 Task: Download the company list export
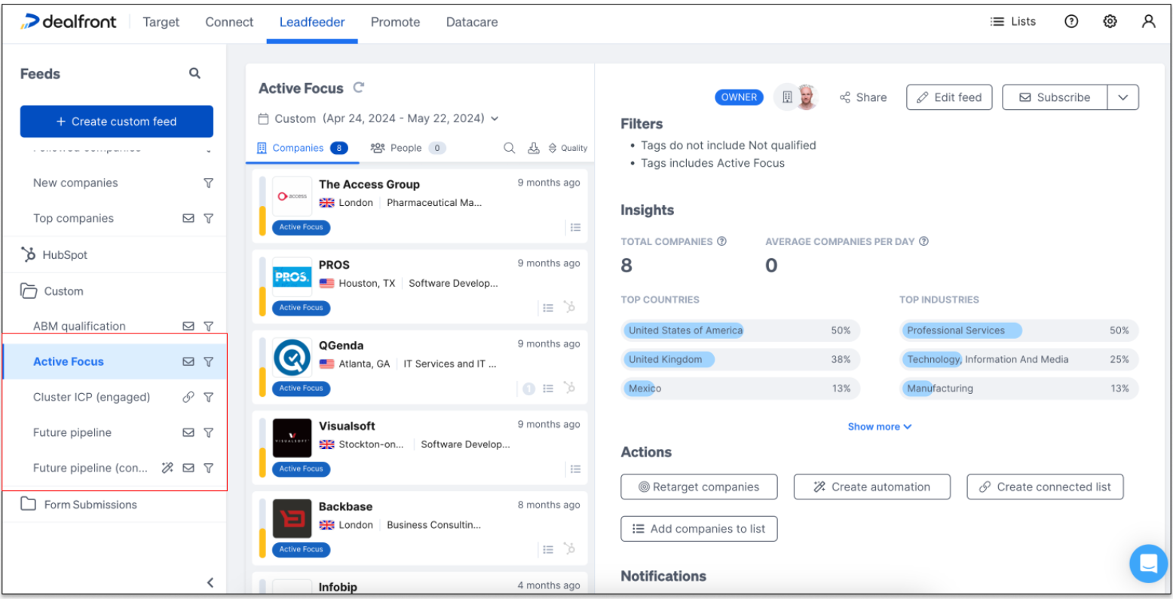[533, 148]
